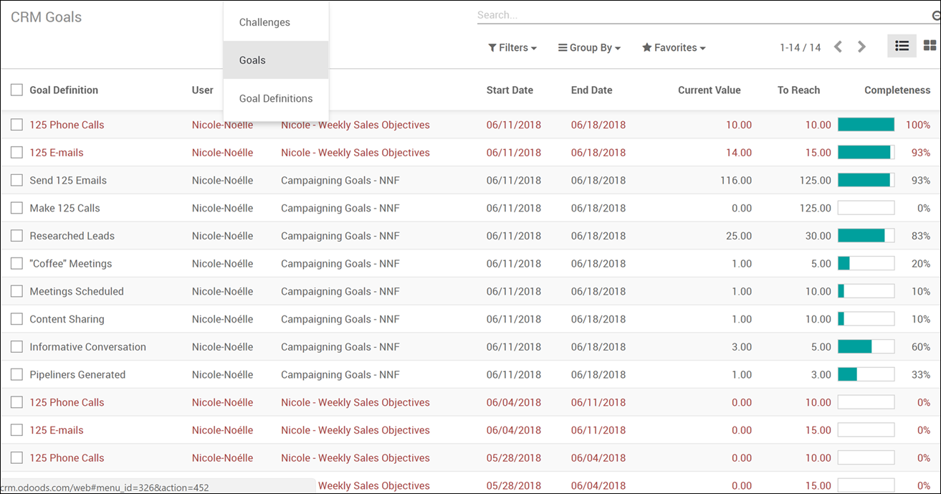Click Nicole-Noëlle in the Content Sharing row
This screenshot has width=941, height=494.
click(222, 319)
